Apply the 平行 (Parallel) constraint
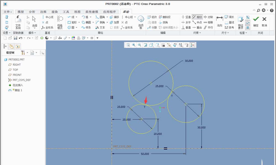Viewport: 276px width, 165px height. pos(208,28)
